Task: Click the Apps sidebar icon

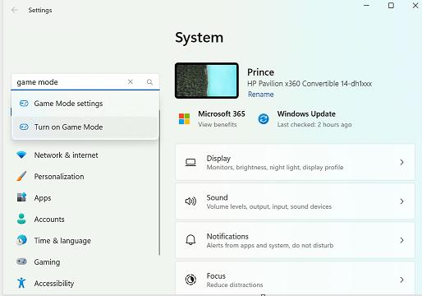Action: coord(21,197)
